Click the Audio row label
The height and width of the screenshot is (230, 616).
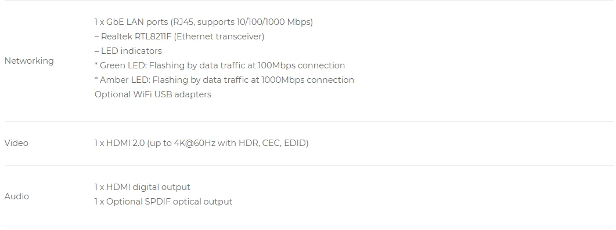pyautogui.click(x=16, y=196)
